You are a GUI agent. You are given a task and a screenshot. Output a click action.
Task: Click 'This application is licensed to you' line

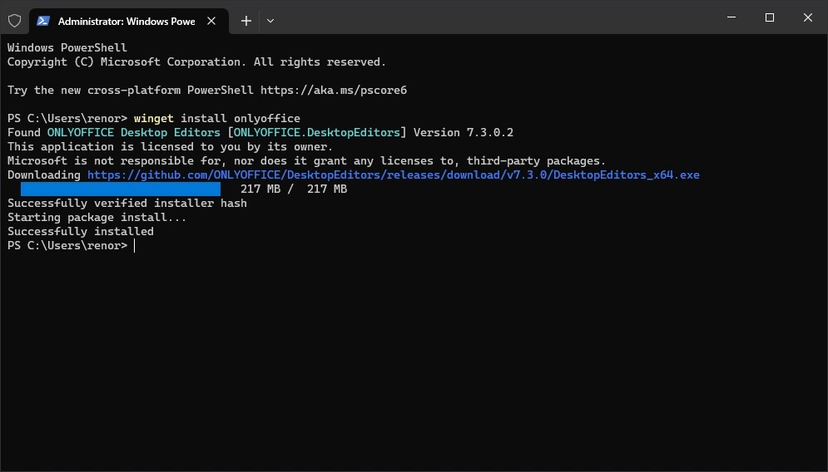pos(170,146)
